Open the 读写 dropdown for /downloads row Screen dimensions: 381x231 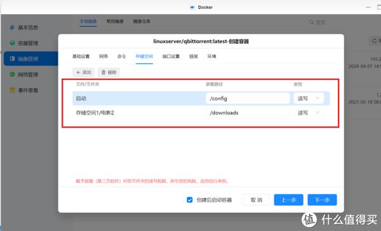[x=309, y=113]
